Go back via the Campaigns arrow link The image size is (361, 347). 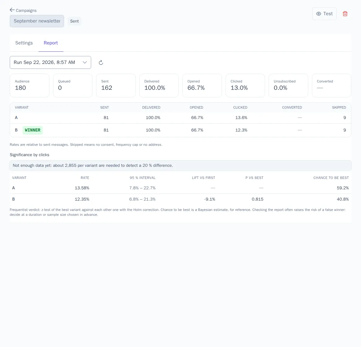point(23,10)
